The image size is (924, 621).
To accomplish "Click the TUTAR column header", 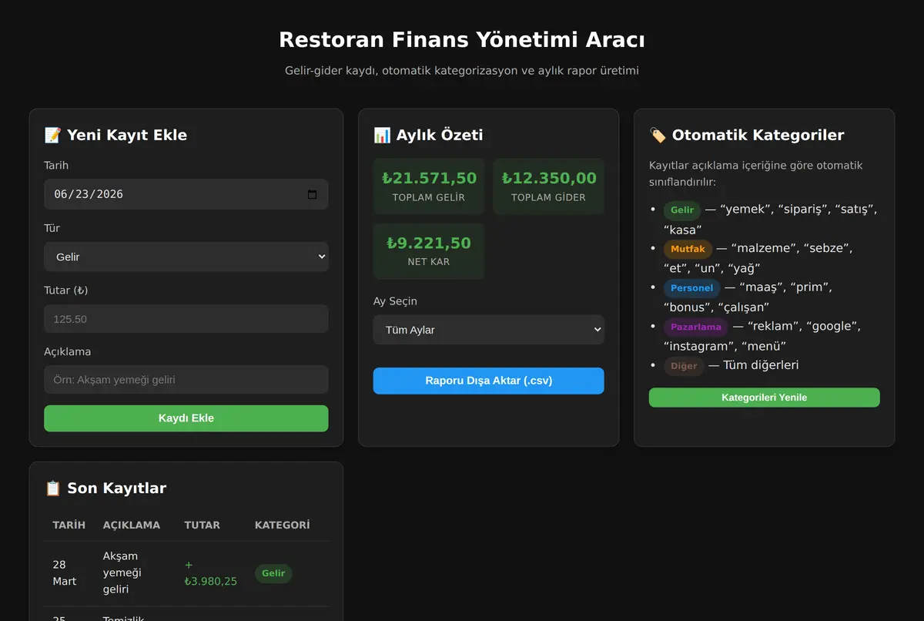I will click(x=203, y=525).
